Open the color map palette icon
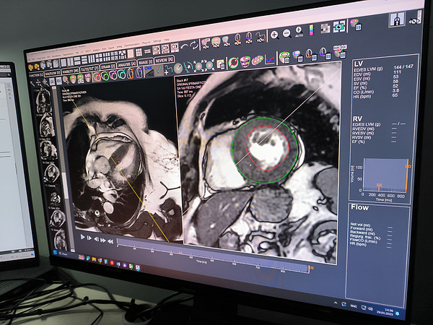Image resolution: width=433 pixels, height=325 pixels. point(311,31)
